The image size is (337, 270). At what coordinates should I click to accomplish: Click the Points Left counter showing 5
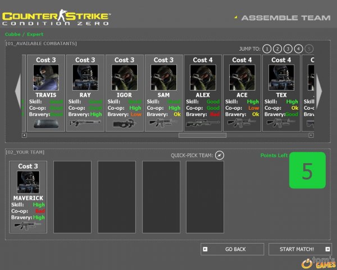click(x=308, y=170)
